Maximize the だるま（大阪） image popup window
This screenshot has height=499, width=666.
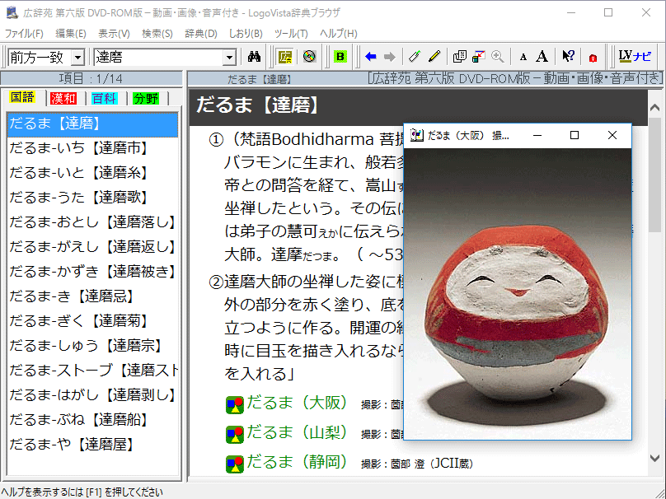[575, 135]
